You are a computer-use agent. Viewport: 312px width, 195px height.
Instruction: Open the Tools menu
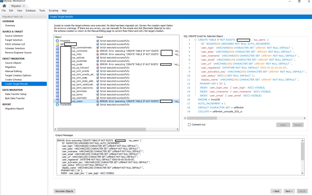click(42, 11)
